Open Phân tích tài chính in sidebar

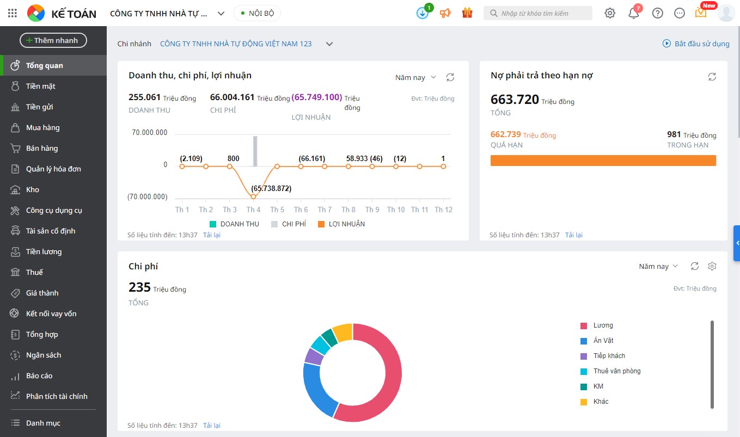pyautogui.click(x=53, y=396)
